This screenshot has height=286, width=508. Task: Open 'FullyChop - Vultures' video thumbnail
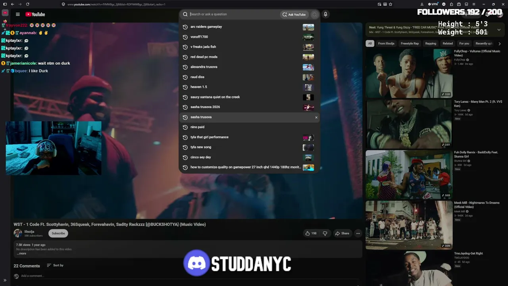tap(409, 73)
